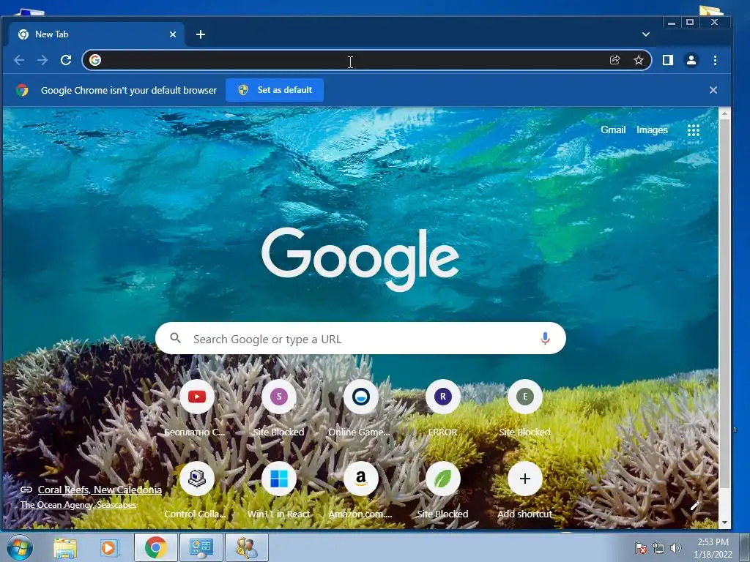
Task: Open a new tab with the plus button
Action: 201,34
